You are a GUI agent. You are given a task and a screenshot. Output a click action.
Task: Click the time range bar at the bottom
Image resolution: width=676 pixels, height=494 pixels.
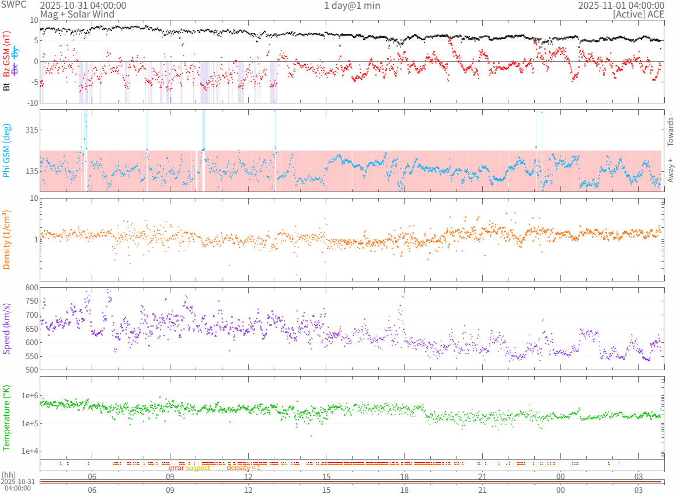350,482
